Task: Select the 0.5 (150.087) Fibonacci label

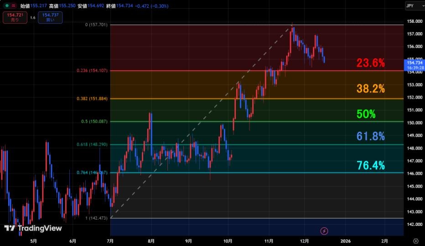Action: pos(94,122)
